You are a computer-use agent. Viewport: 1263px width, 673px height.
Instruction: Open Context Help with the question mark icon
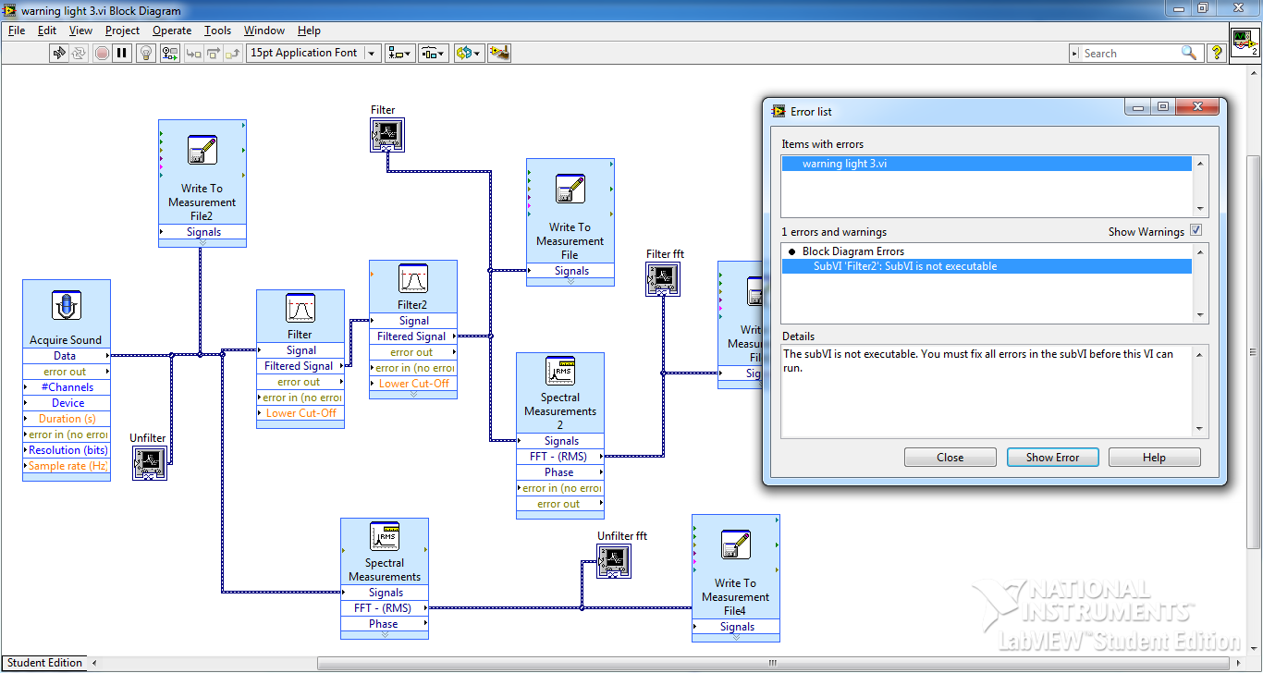click(x=1217, y=53)
